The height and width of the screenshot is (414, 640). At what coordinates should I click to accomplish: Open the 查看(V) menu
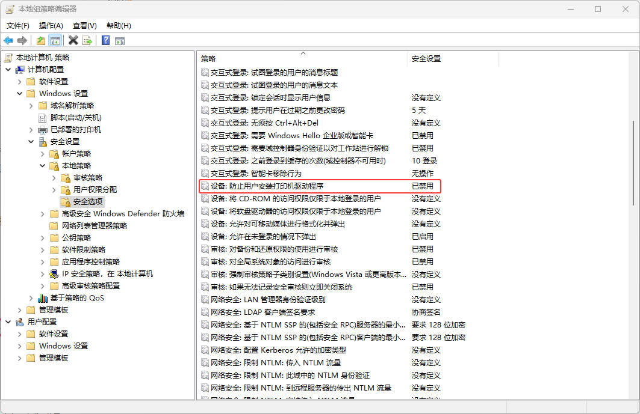coord(84,26)
